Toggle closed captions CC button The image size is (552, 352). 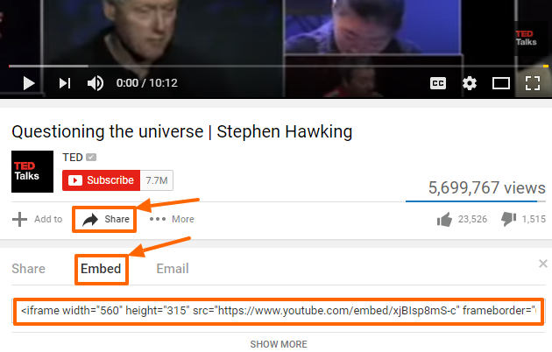438,83
